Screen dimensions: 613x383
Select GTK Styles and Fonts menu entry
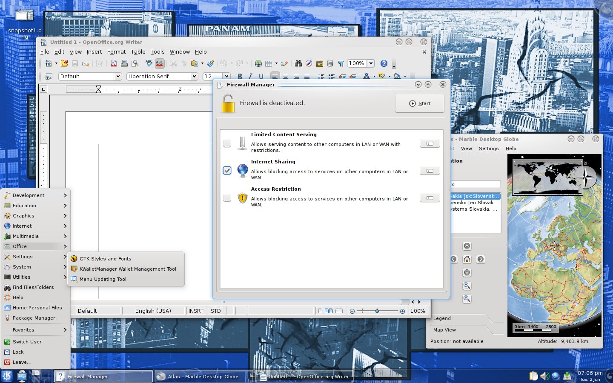pyautogui.click(x=126, y=259)
